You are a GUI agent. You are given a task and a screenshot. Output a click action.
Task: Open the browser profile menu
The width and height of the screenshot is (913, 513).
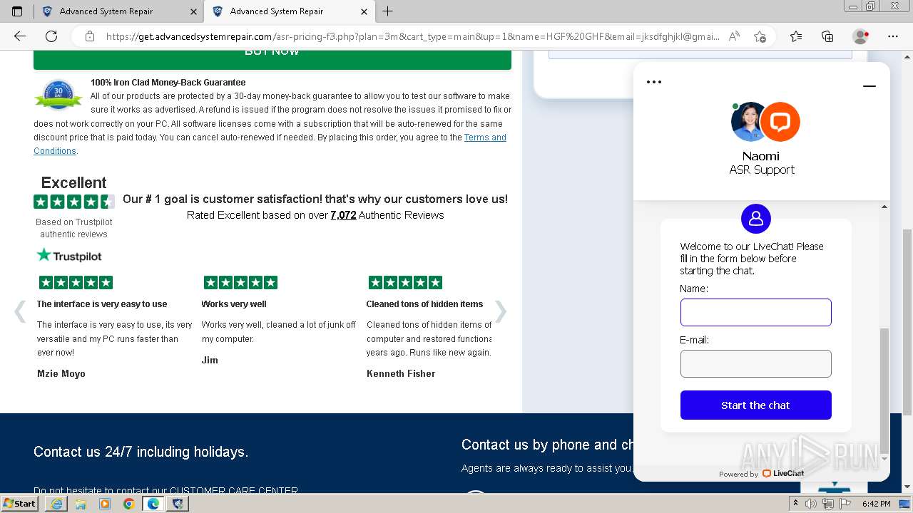click(x=861, y=36)
